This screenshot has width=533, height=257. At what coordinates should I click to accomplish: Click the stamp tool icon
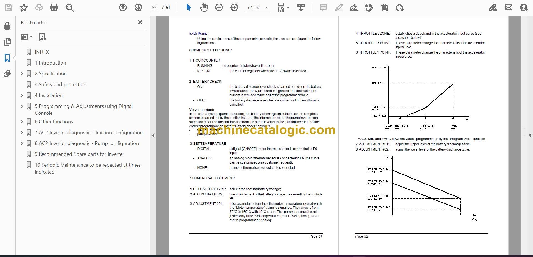[369, 7]
